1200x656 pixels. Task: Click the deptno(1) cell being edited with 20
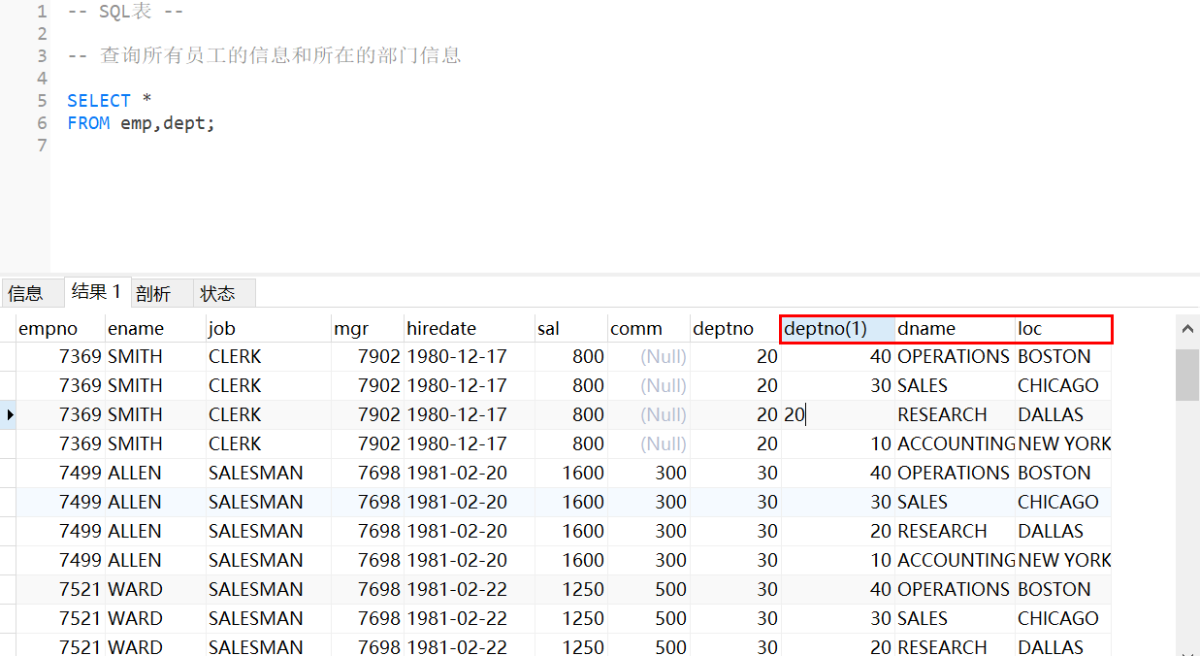click(837, 415)
